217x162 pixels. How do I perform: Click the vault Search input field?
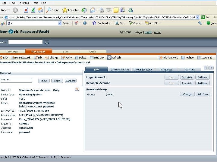[25, 42]
